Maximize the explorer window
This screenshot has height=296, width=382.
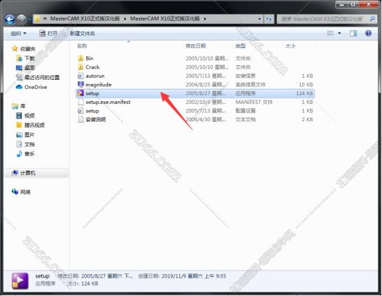point(353,5)
